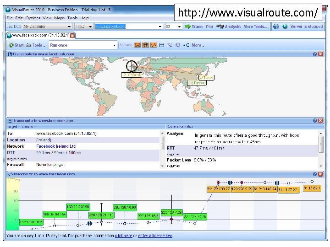The width and height of the screenshot is (330, 247).
Task: Click the 'None for pings' firewall value
Action: (x=49, y=165)
